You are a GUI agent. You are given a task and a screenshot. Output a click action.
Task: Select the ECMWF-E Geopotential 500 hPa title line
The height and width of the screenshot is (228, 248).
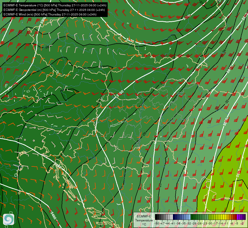[54, 10]
